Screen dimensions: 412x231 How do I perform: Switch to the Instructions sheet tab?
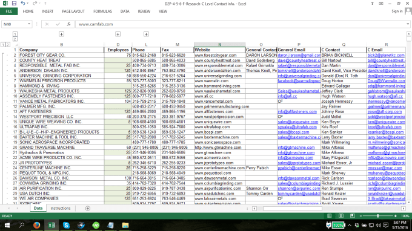[61, 208]
